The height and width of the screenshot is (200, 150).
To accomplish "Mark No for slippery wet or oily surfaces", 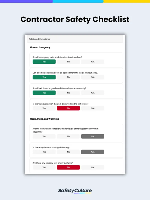I will [68, 167].
